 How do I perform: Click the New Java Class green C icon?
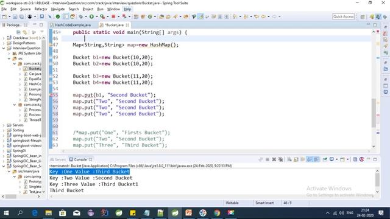[150, 16]
